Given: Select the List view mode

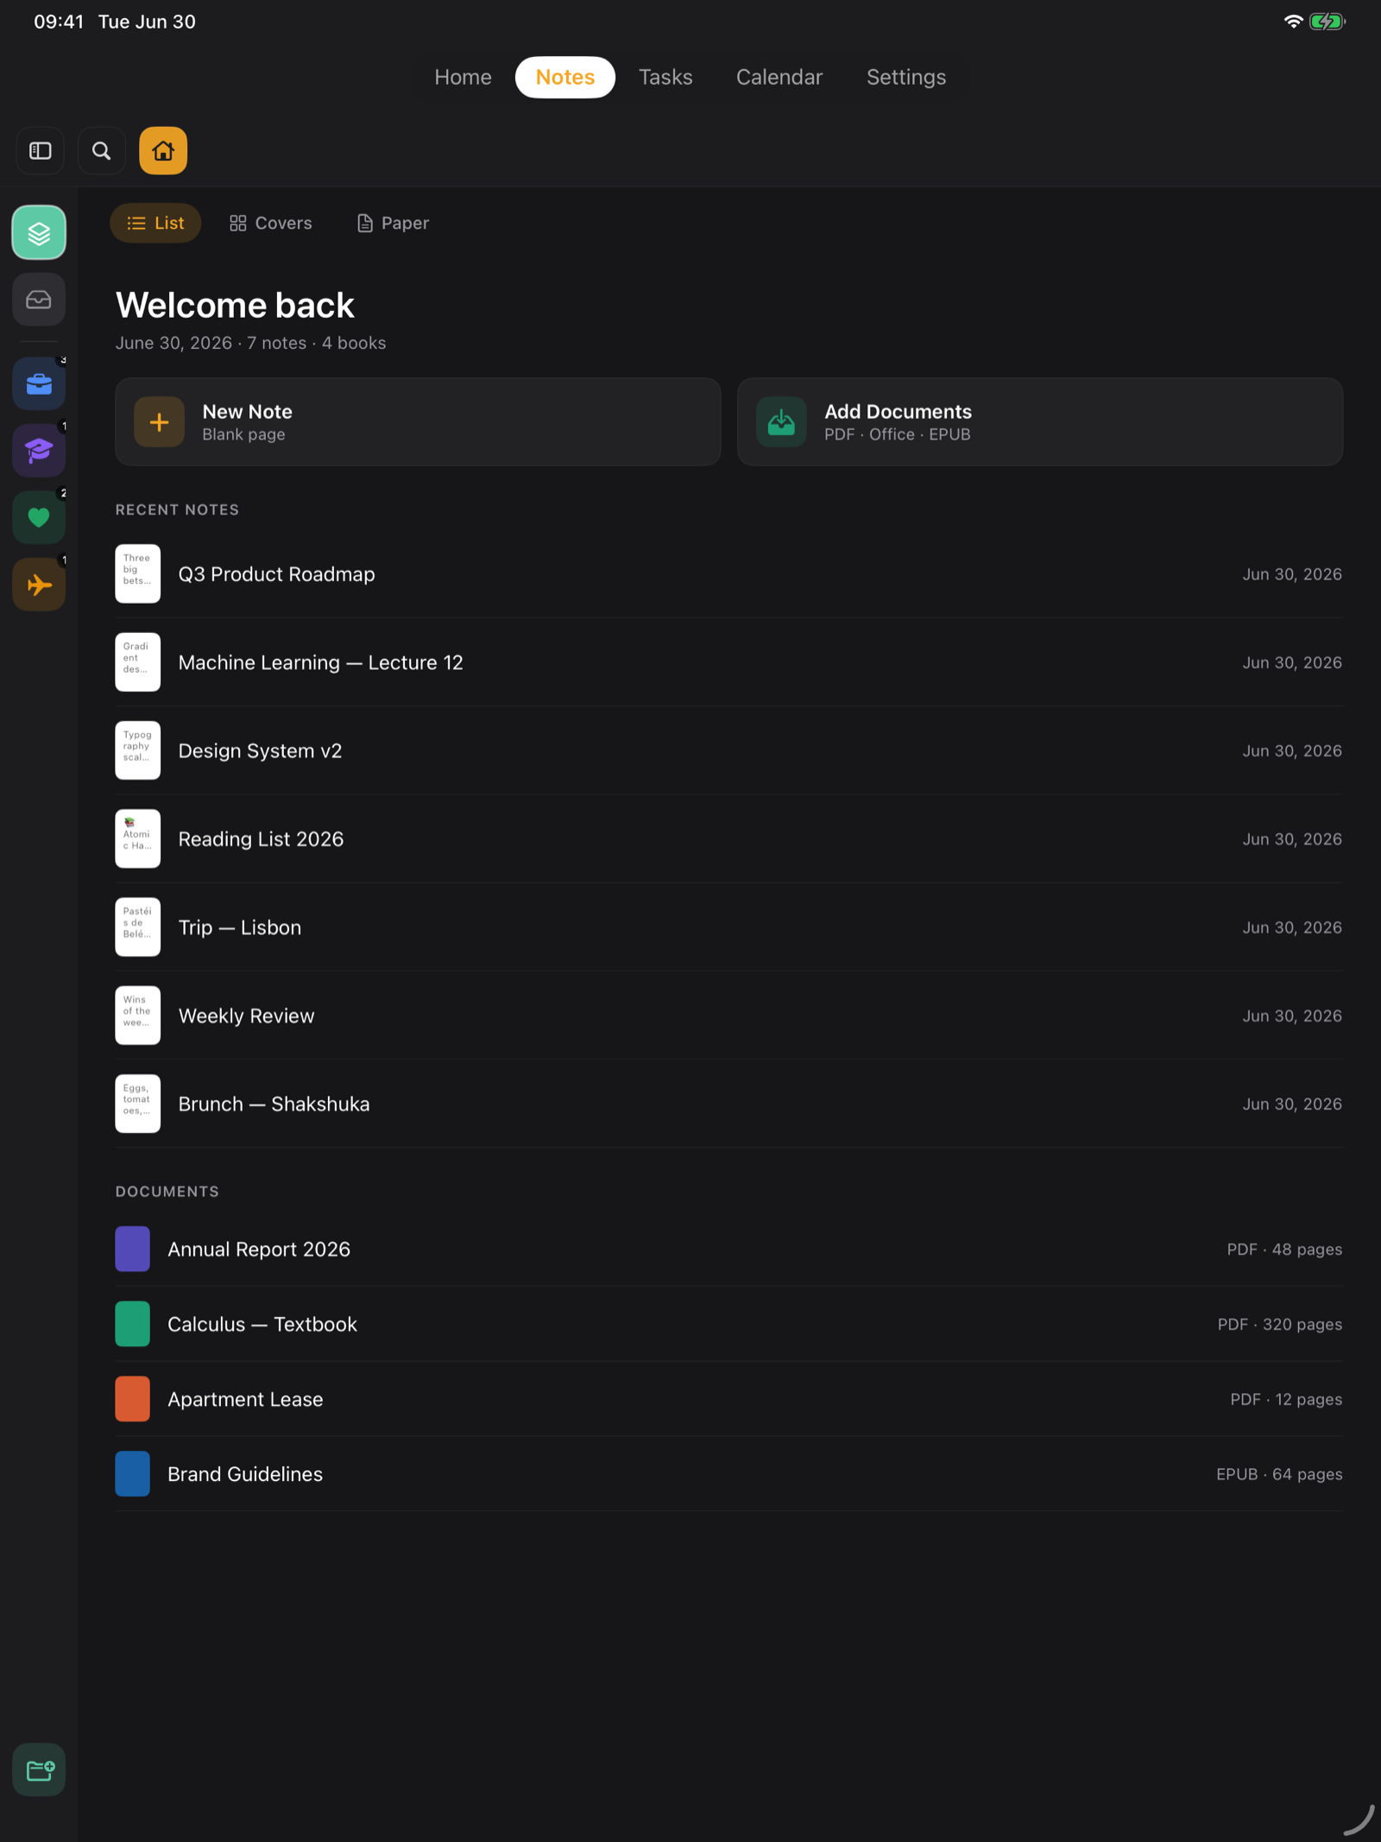Looking at the screenshot, I should tap(155, 224).
